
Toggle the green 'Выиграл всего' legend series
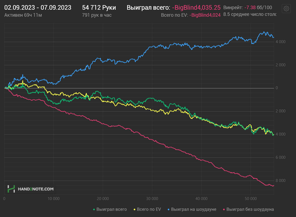(110, 209)
